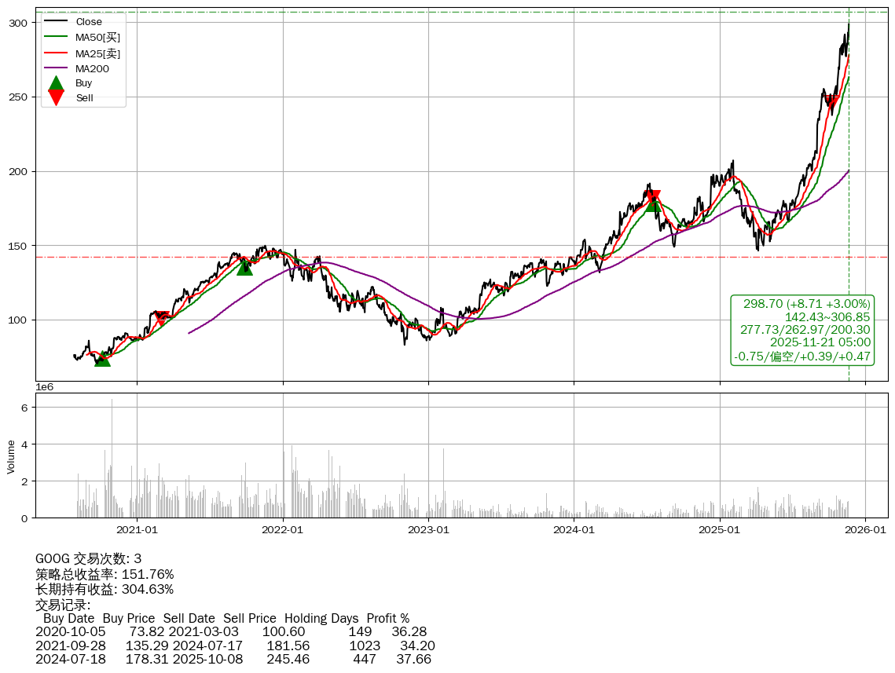Click the Volume axis label
The width and height of the screenshot is (895, 673).
tap(11, 456)
